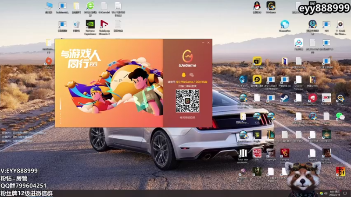Open the Windows notification center icon
The height and width of the screenshot is (197, 351).
345,193
